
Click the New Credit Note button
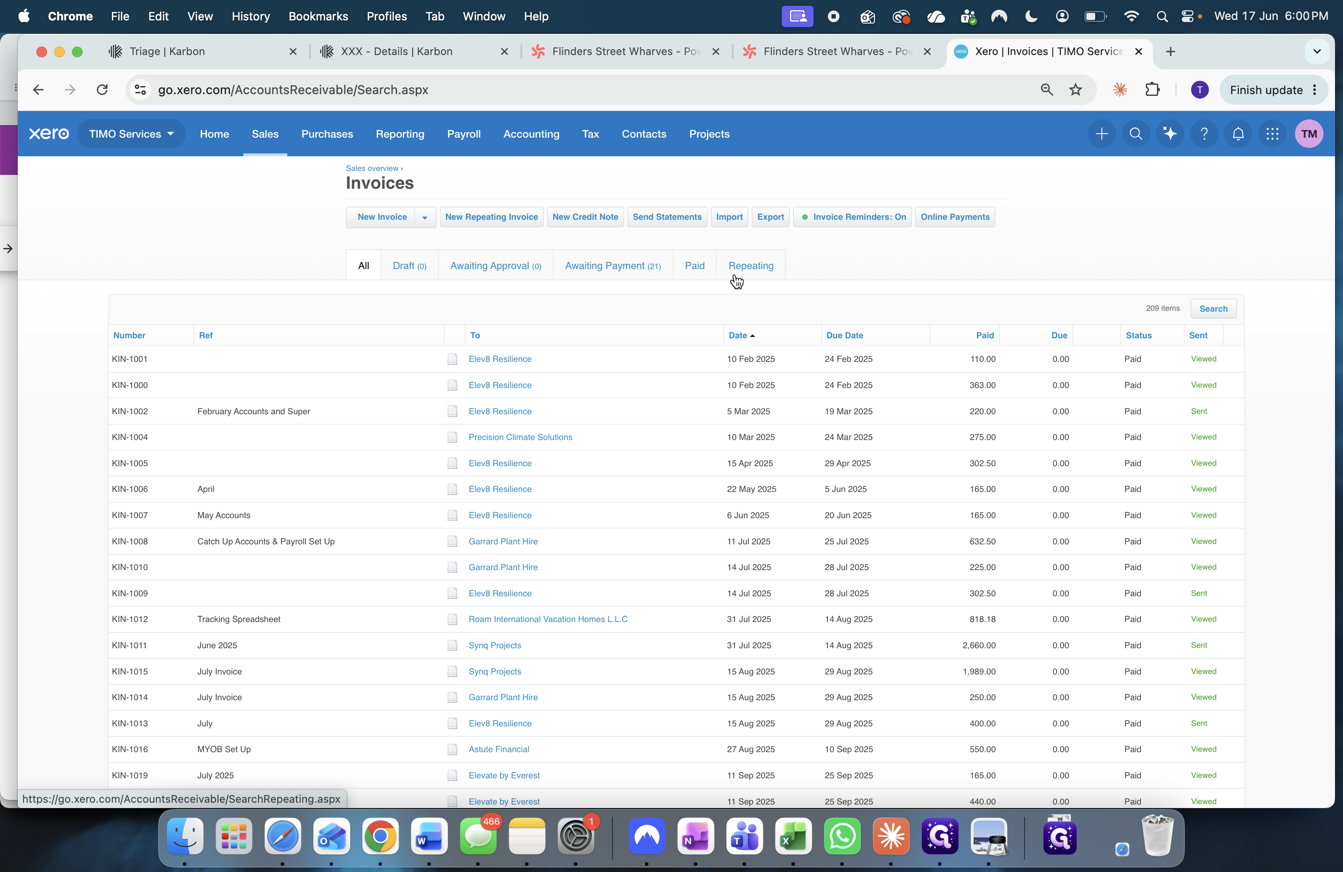(585, 217)
